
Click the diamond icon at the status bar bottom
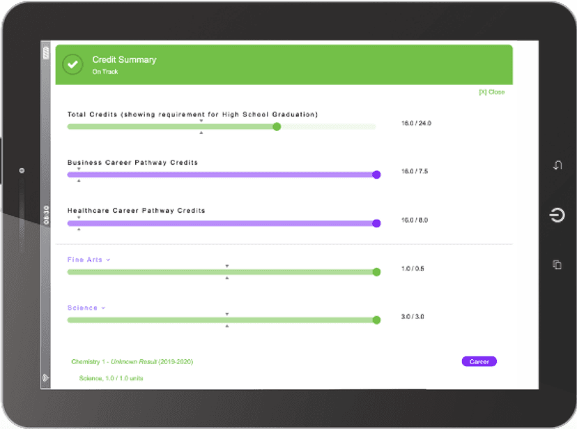[x=47, y=377]
